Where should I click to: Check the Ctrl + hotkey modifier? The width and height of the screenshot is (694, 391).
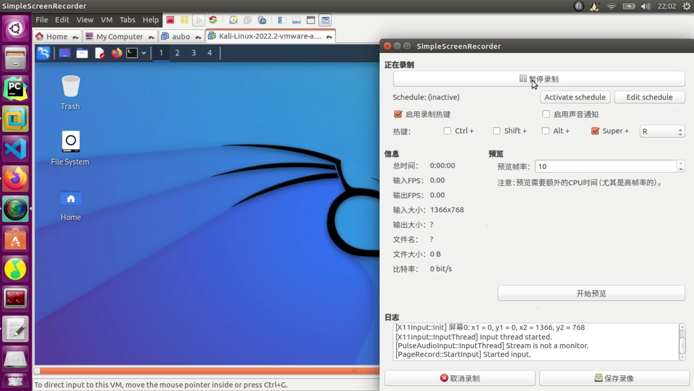click(x=447, y=131)
